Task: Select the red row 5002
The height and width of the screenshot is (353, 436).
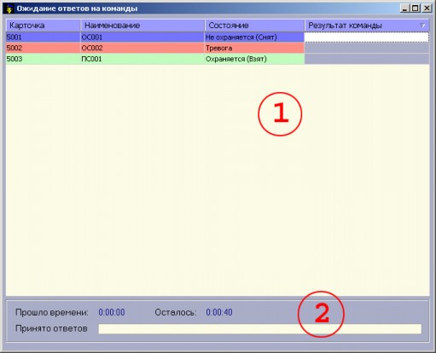Action: [218, 48]
